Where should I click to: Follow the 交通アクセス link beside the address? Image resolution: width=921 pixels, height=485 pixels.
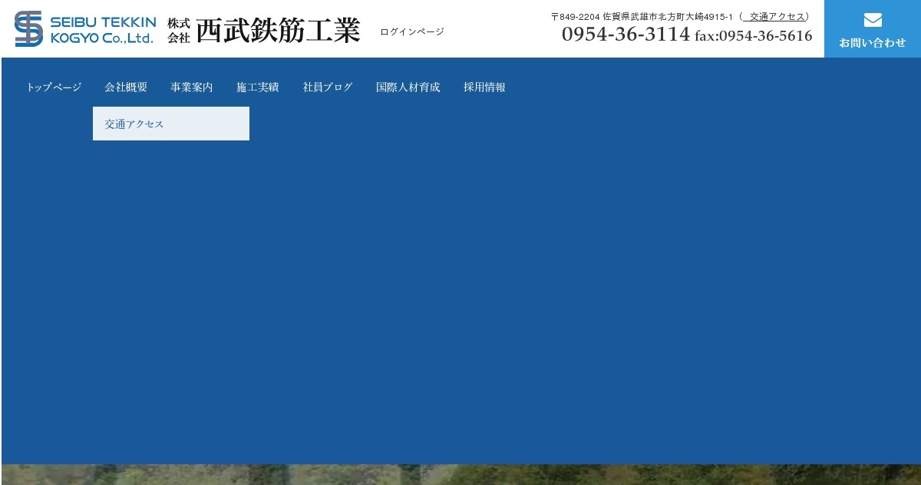pos(775,17)
